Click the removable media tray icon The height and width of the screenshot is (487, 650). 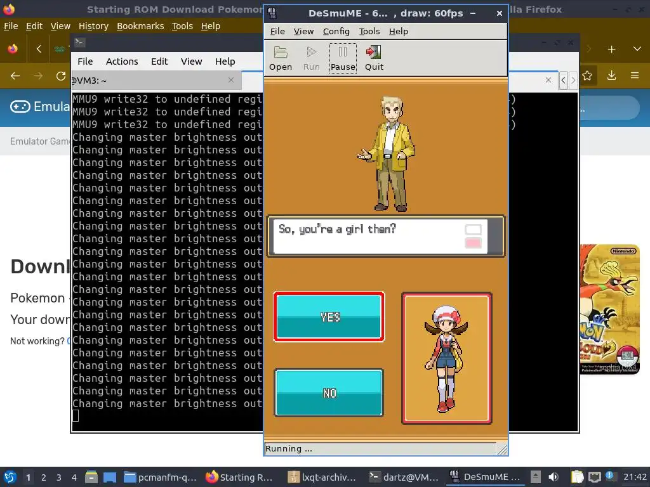tap(536, 477)
